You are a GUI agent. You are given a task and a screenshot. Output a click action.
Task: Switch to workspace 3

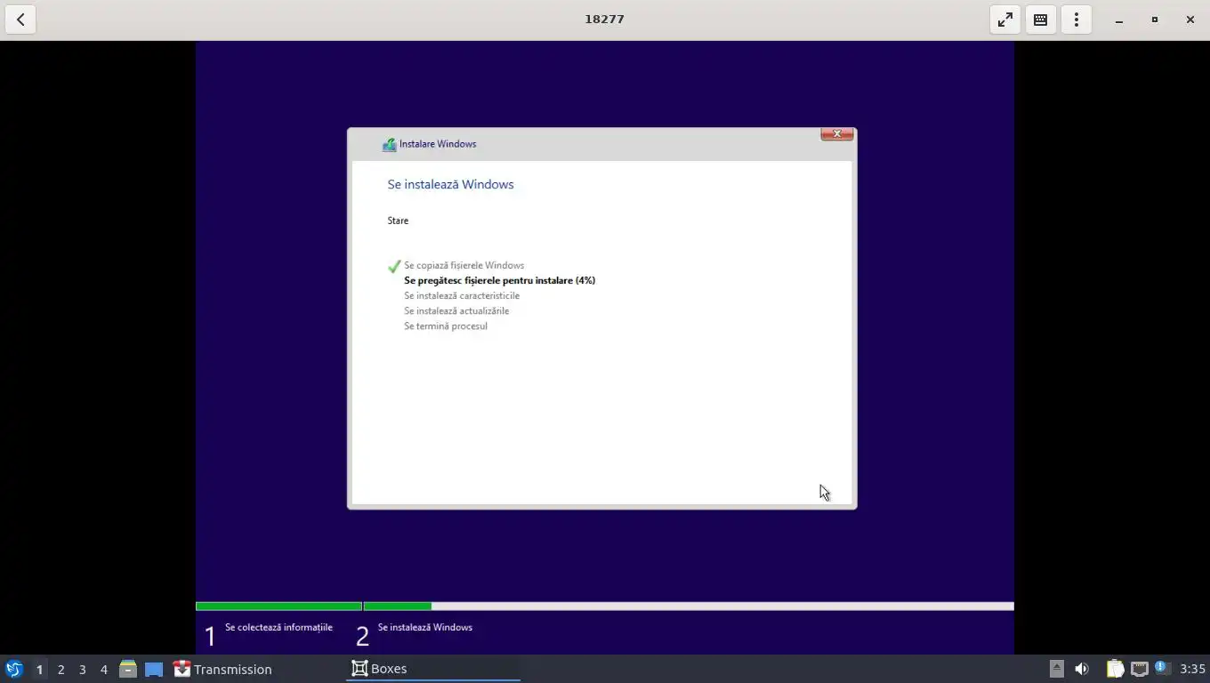pos(82,670)
